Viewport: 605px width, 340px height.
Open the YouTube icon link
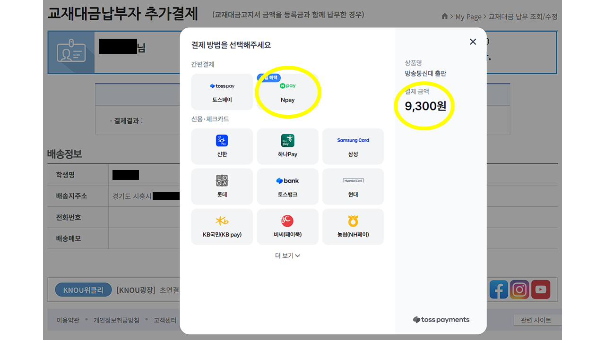tap(541, 289)
